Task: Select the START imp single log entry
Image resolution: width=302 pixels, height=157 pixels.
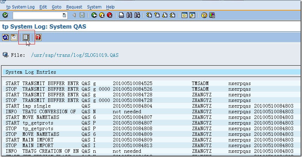Action: 28,106
